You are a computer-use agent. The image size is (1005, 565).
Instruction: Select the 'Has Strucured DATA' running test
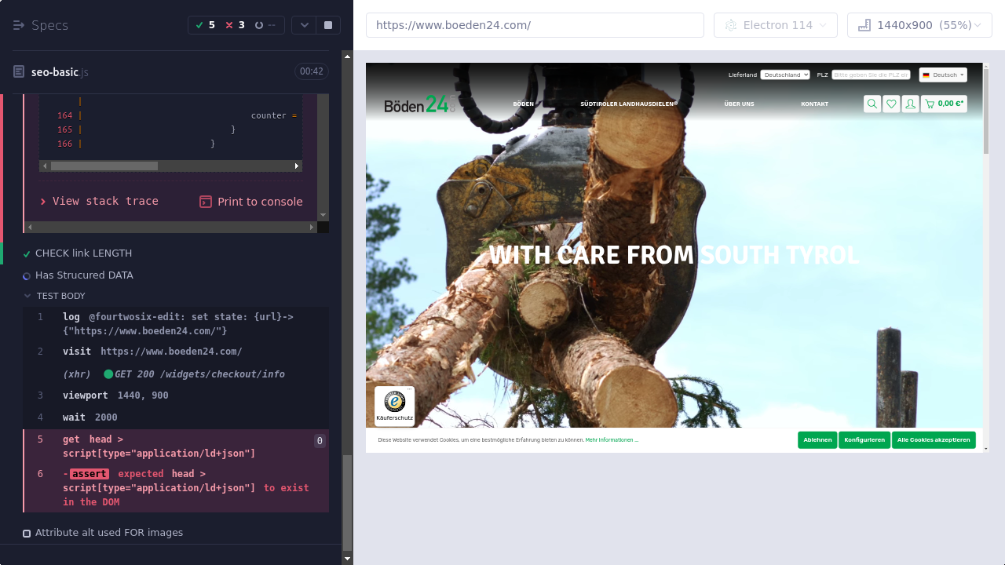pyautogui.click(x=84, y=275)
